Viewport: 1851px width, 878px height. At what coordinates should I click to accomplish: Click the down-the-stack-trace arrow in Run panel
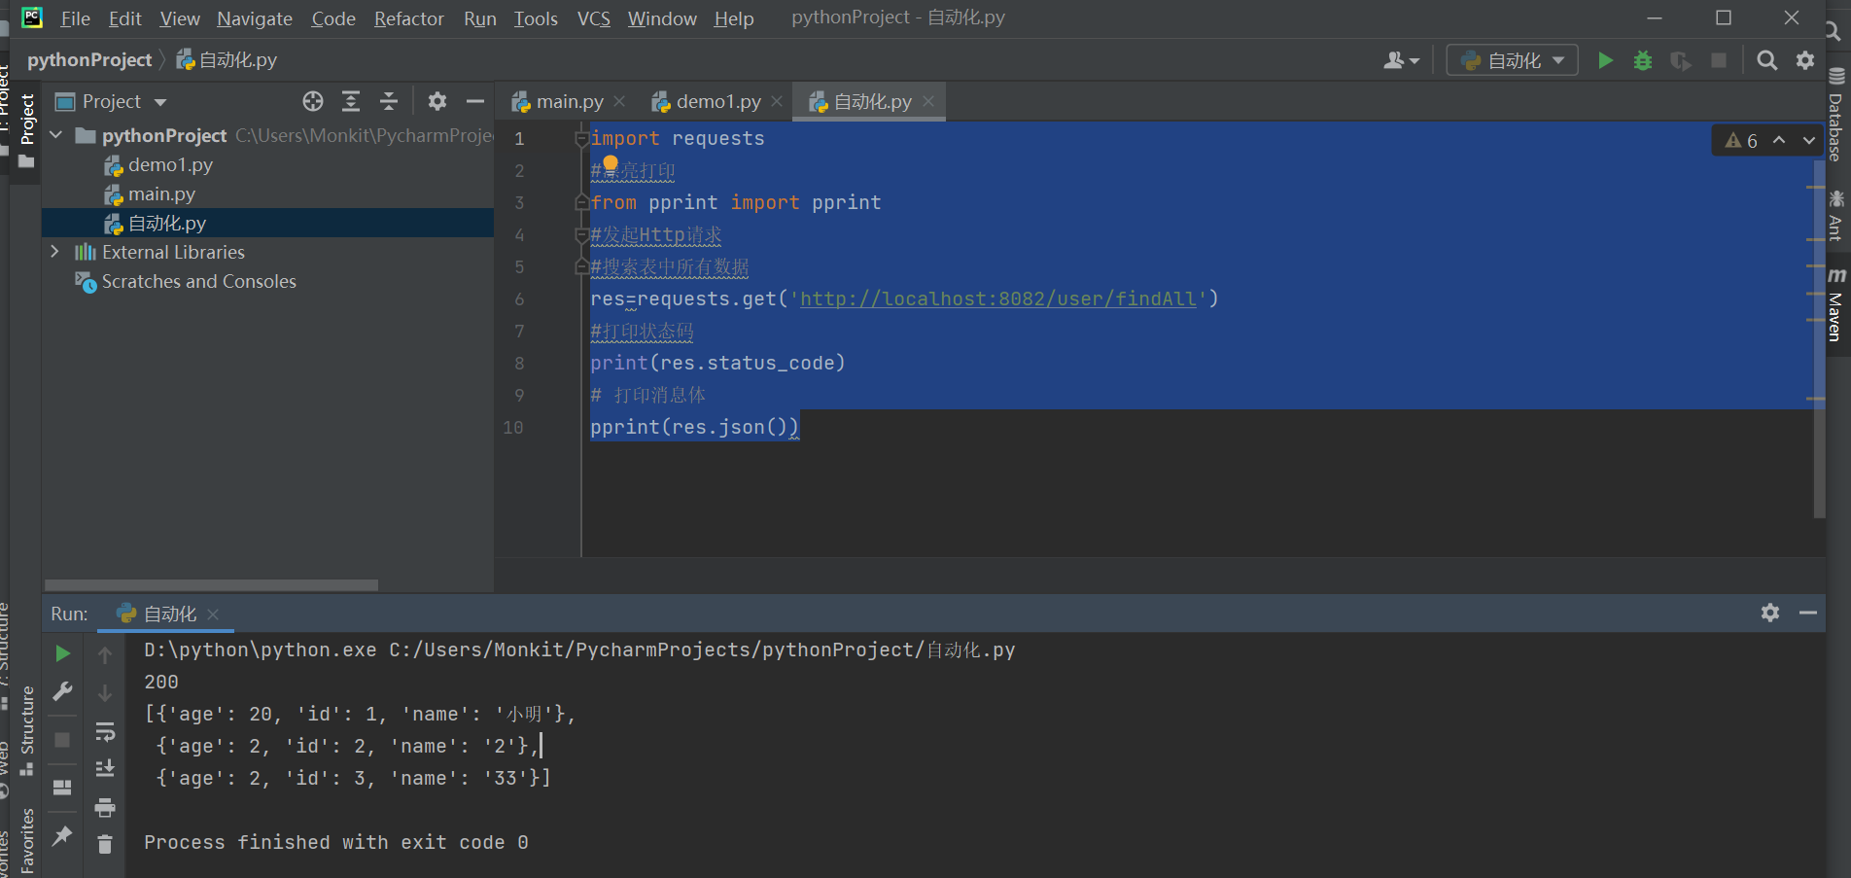(x=105, y=693)
